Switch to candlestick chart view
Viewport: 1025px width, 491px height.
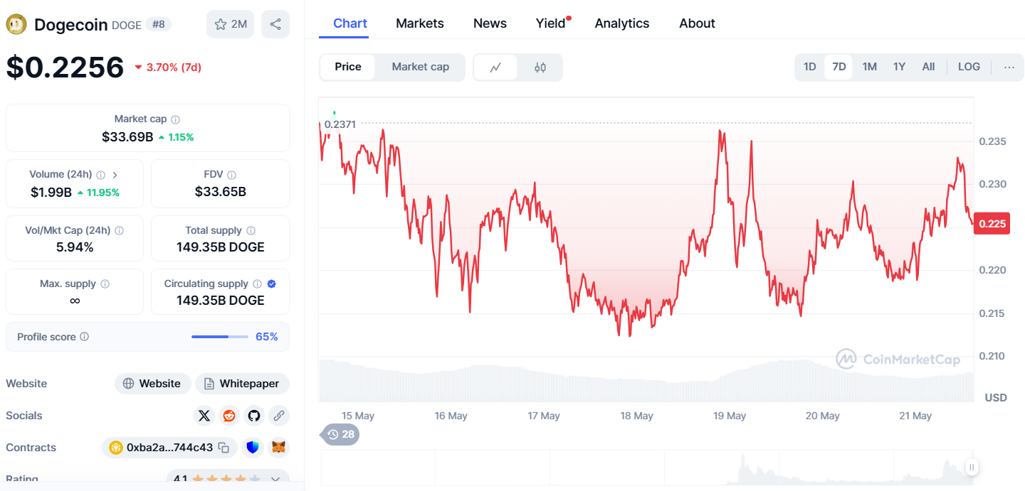coord(540,68)
